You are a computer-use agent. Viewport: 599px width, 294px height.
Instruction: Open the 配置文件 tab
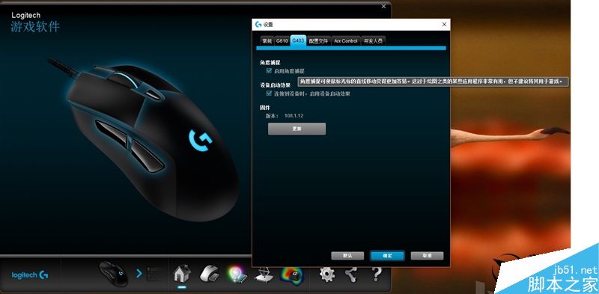coord(319,40)
